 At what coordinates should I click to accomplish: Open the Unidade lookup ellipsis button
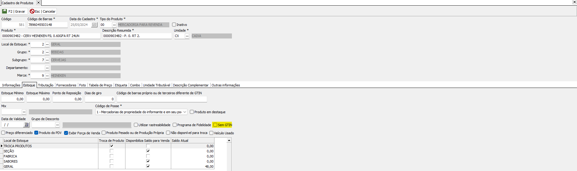point(187,36)
